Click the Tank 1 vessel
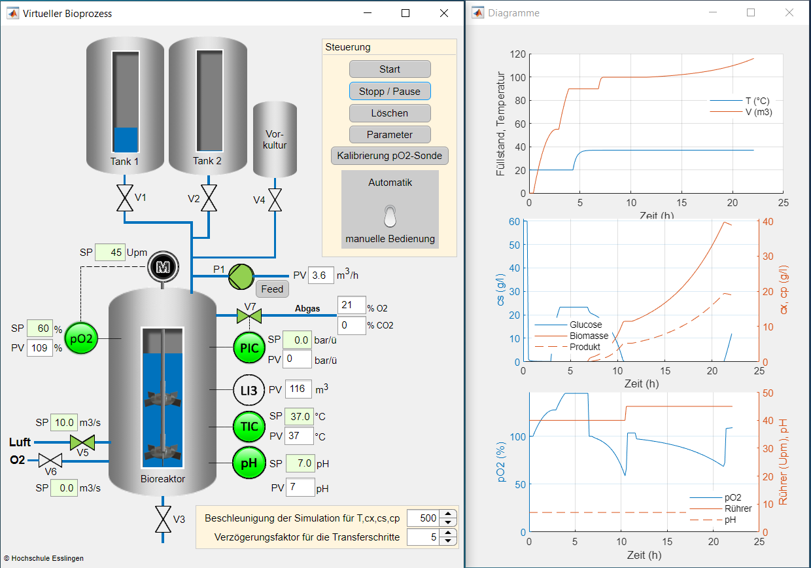 point(124,106)
